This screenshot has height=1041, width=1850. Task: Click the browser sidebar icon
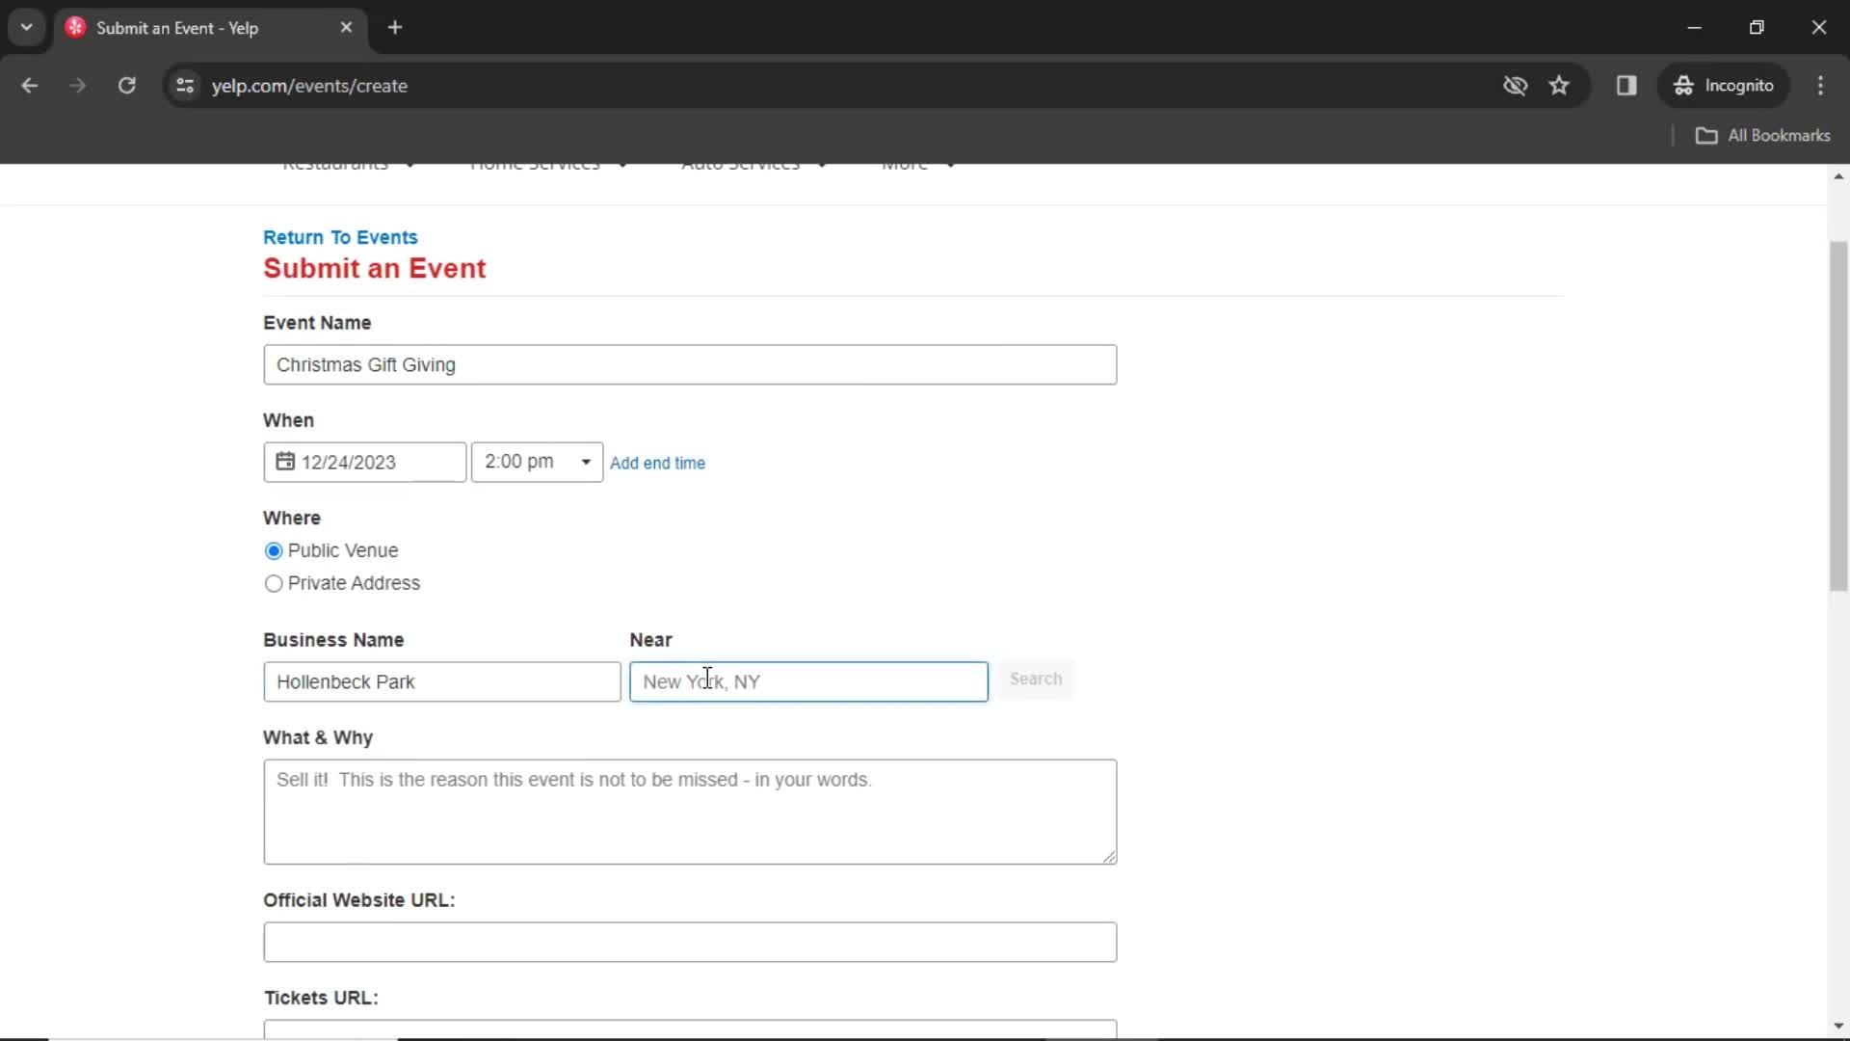(x=1626, y=85)
